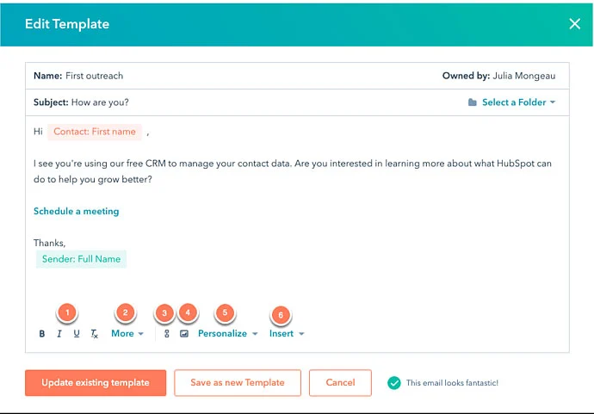This screenshot has width=594, height=414.
Task: Apply Italic formatting
Action: point(59,334)
